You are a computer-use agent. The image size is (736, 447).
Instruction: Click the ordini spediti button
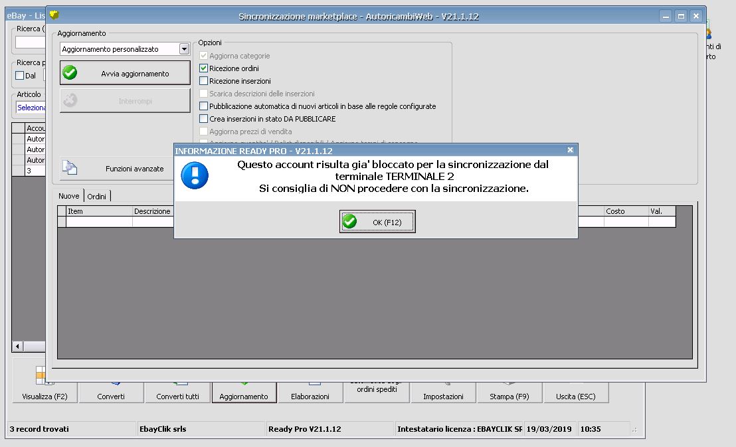point(377,393)
